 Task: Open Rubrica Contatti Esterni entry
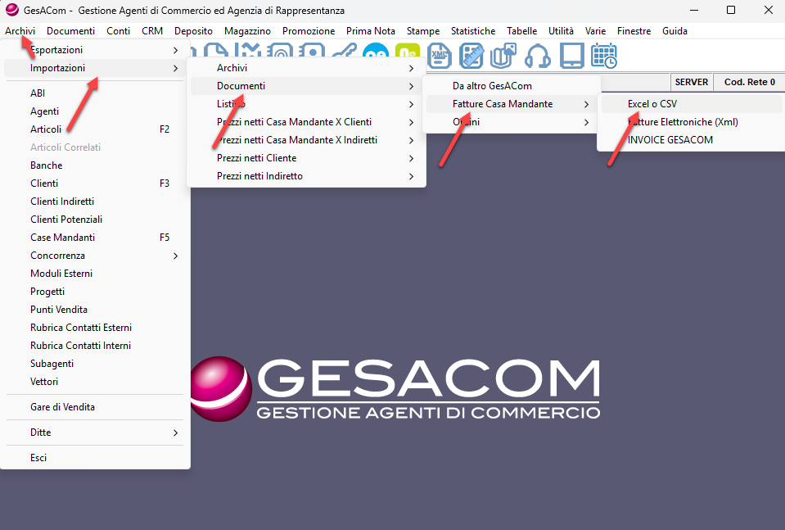pos(94,328)
